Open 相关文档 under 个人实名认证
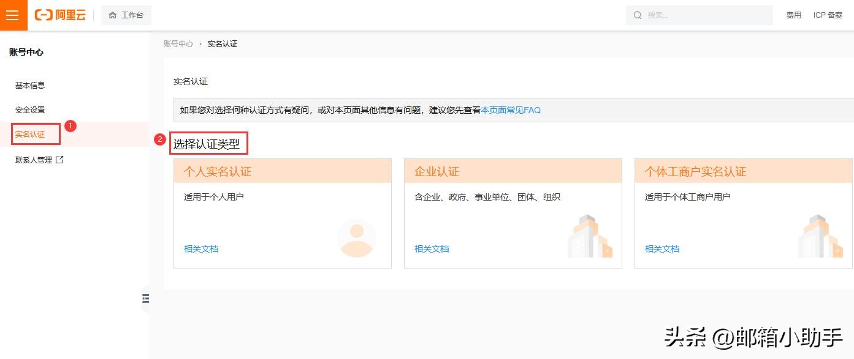Viewport: 854px width, 359px height. (200, 249)
